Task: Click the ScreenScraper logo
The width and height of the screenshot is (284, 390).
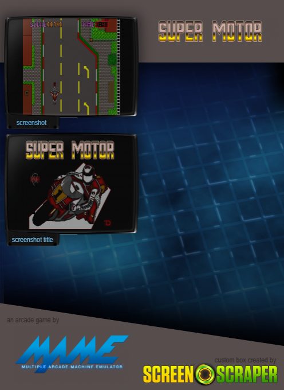Action: click(210, 374)
